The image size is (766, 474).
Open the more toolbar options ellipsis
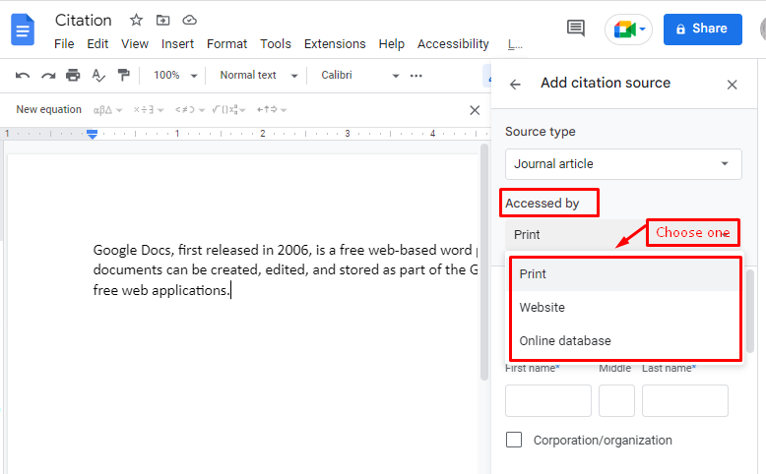(416, 76)
